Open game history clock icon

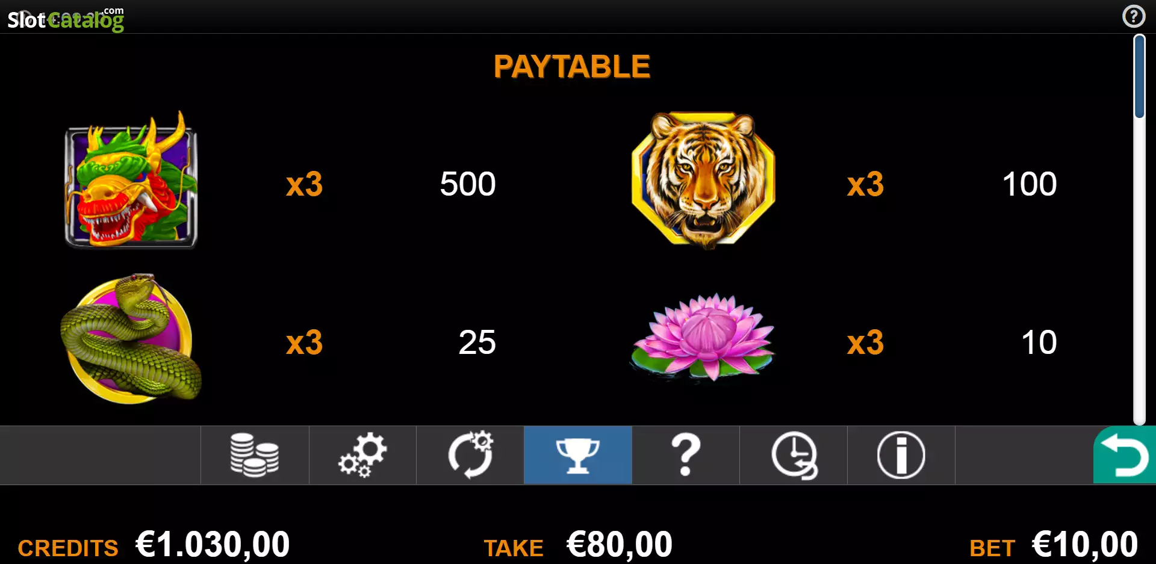coord(794,455)
